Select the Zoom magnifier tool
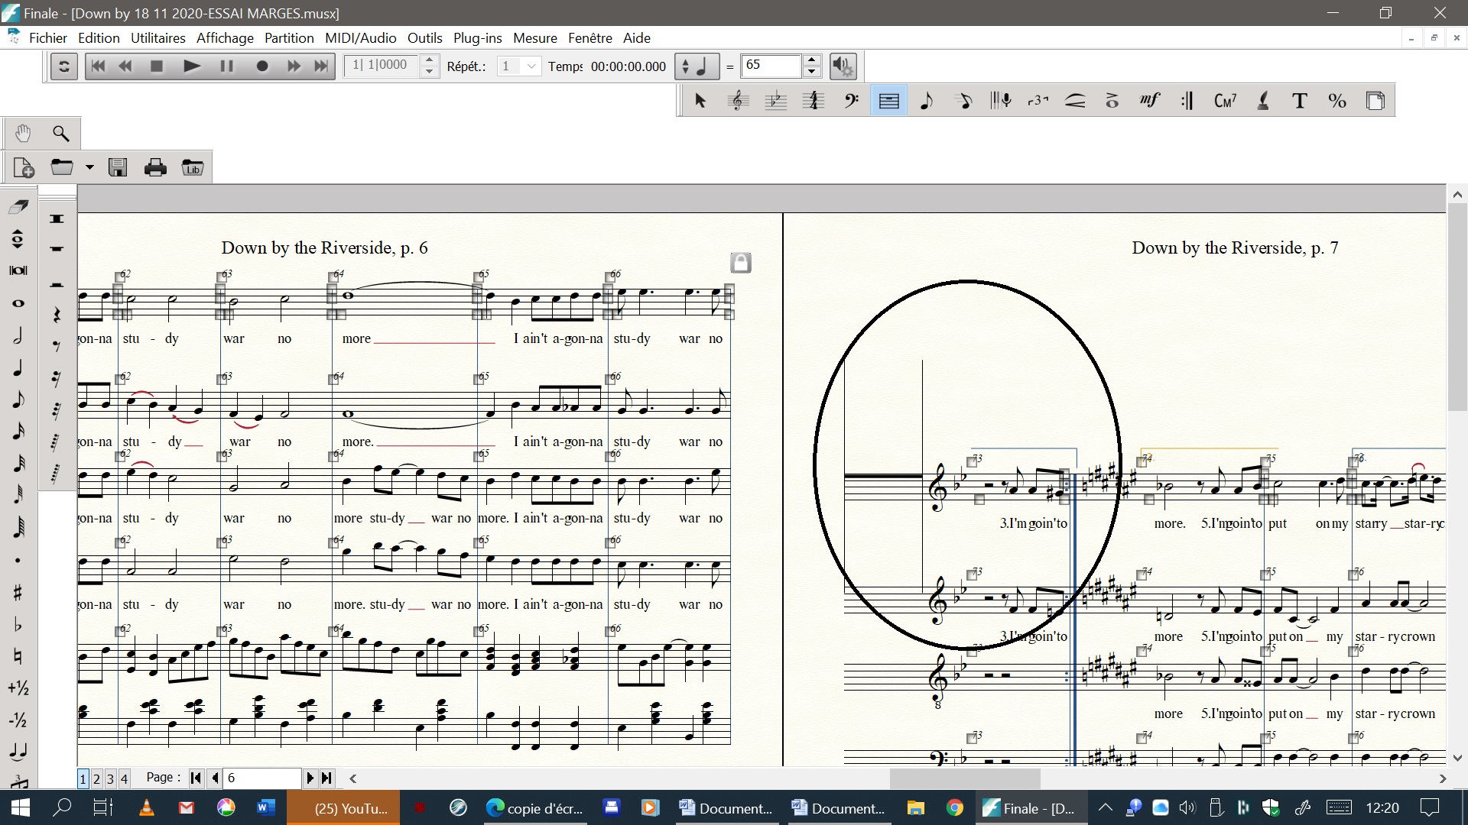Image resolution: width=1468 pixels, height=825 pixels. click(x=60, y=134)
